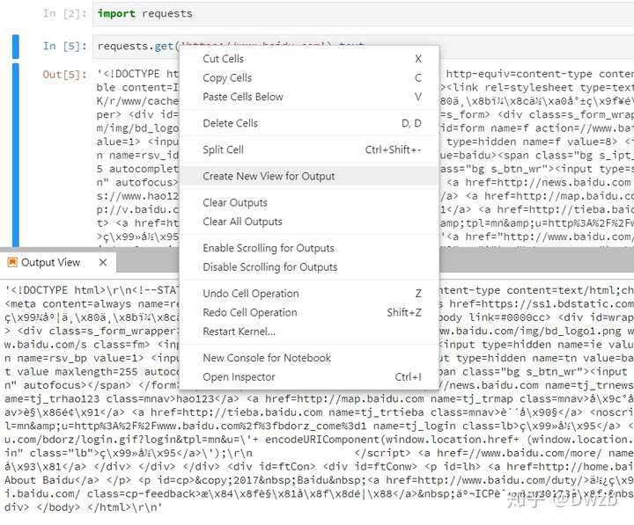The width and height of the screenshot is (634, 525).
Task: Click the import requests code cell
Action: pos(363,14)
